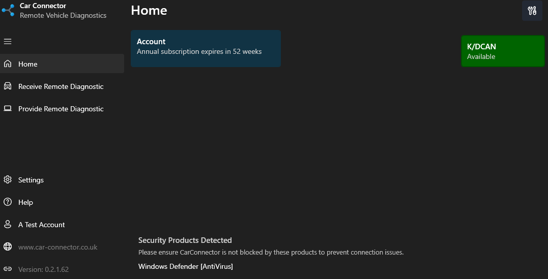Screen dimensions: 548x279
Task: Click the person icon beside A Test Account
Action: click(8, 225)
